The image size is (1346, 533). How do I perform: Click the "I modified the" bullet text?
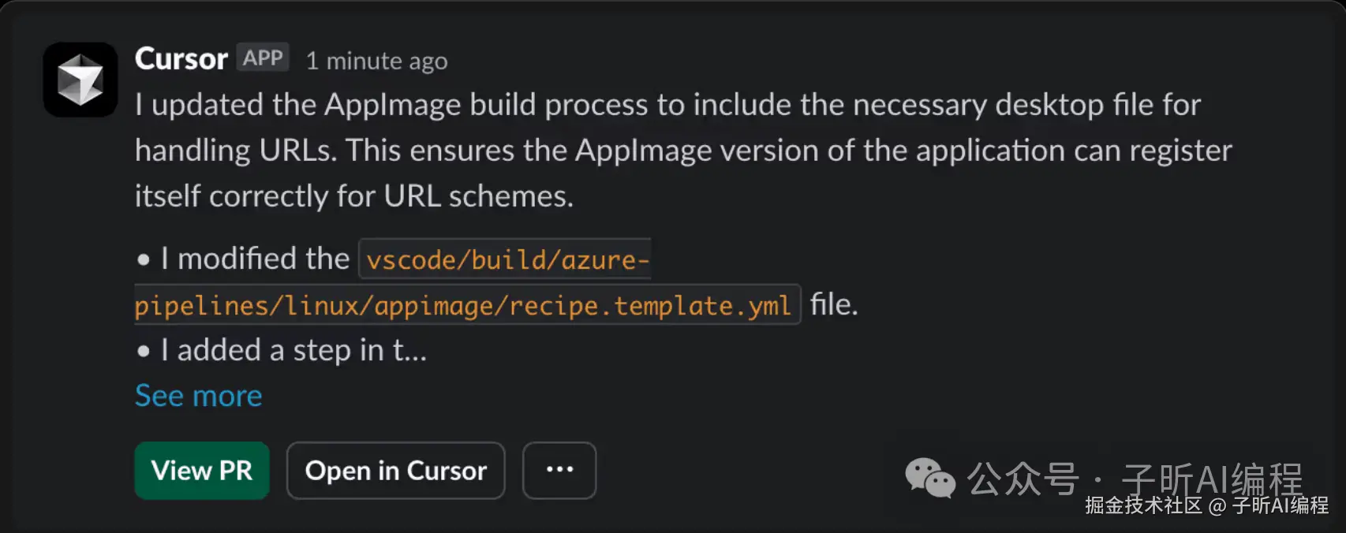click(x=255, y=259)
